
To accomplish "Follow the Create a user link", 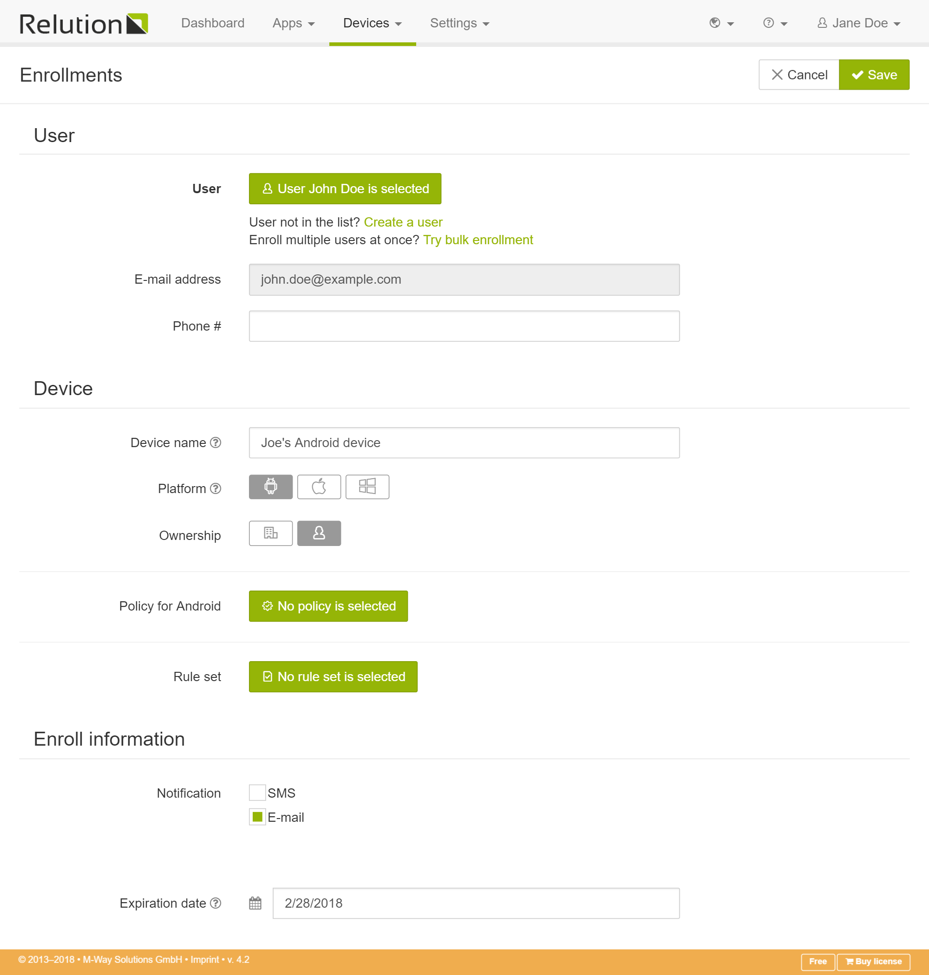I will click(x=403, y=222).
